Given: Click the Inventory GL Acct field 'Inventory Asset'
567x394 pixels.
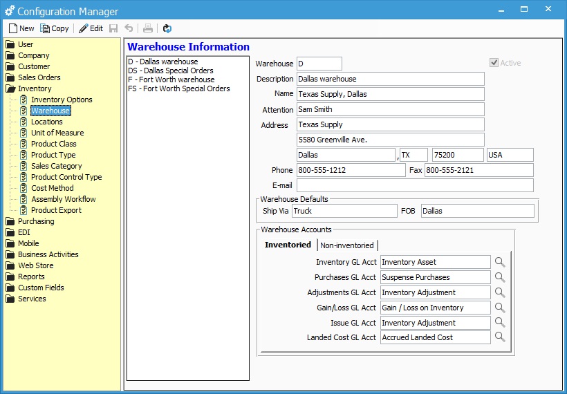Looking at the screenshot, I should click(436, 262).
